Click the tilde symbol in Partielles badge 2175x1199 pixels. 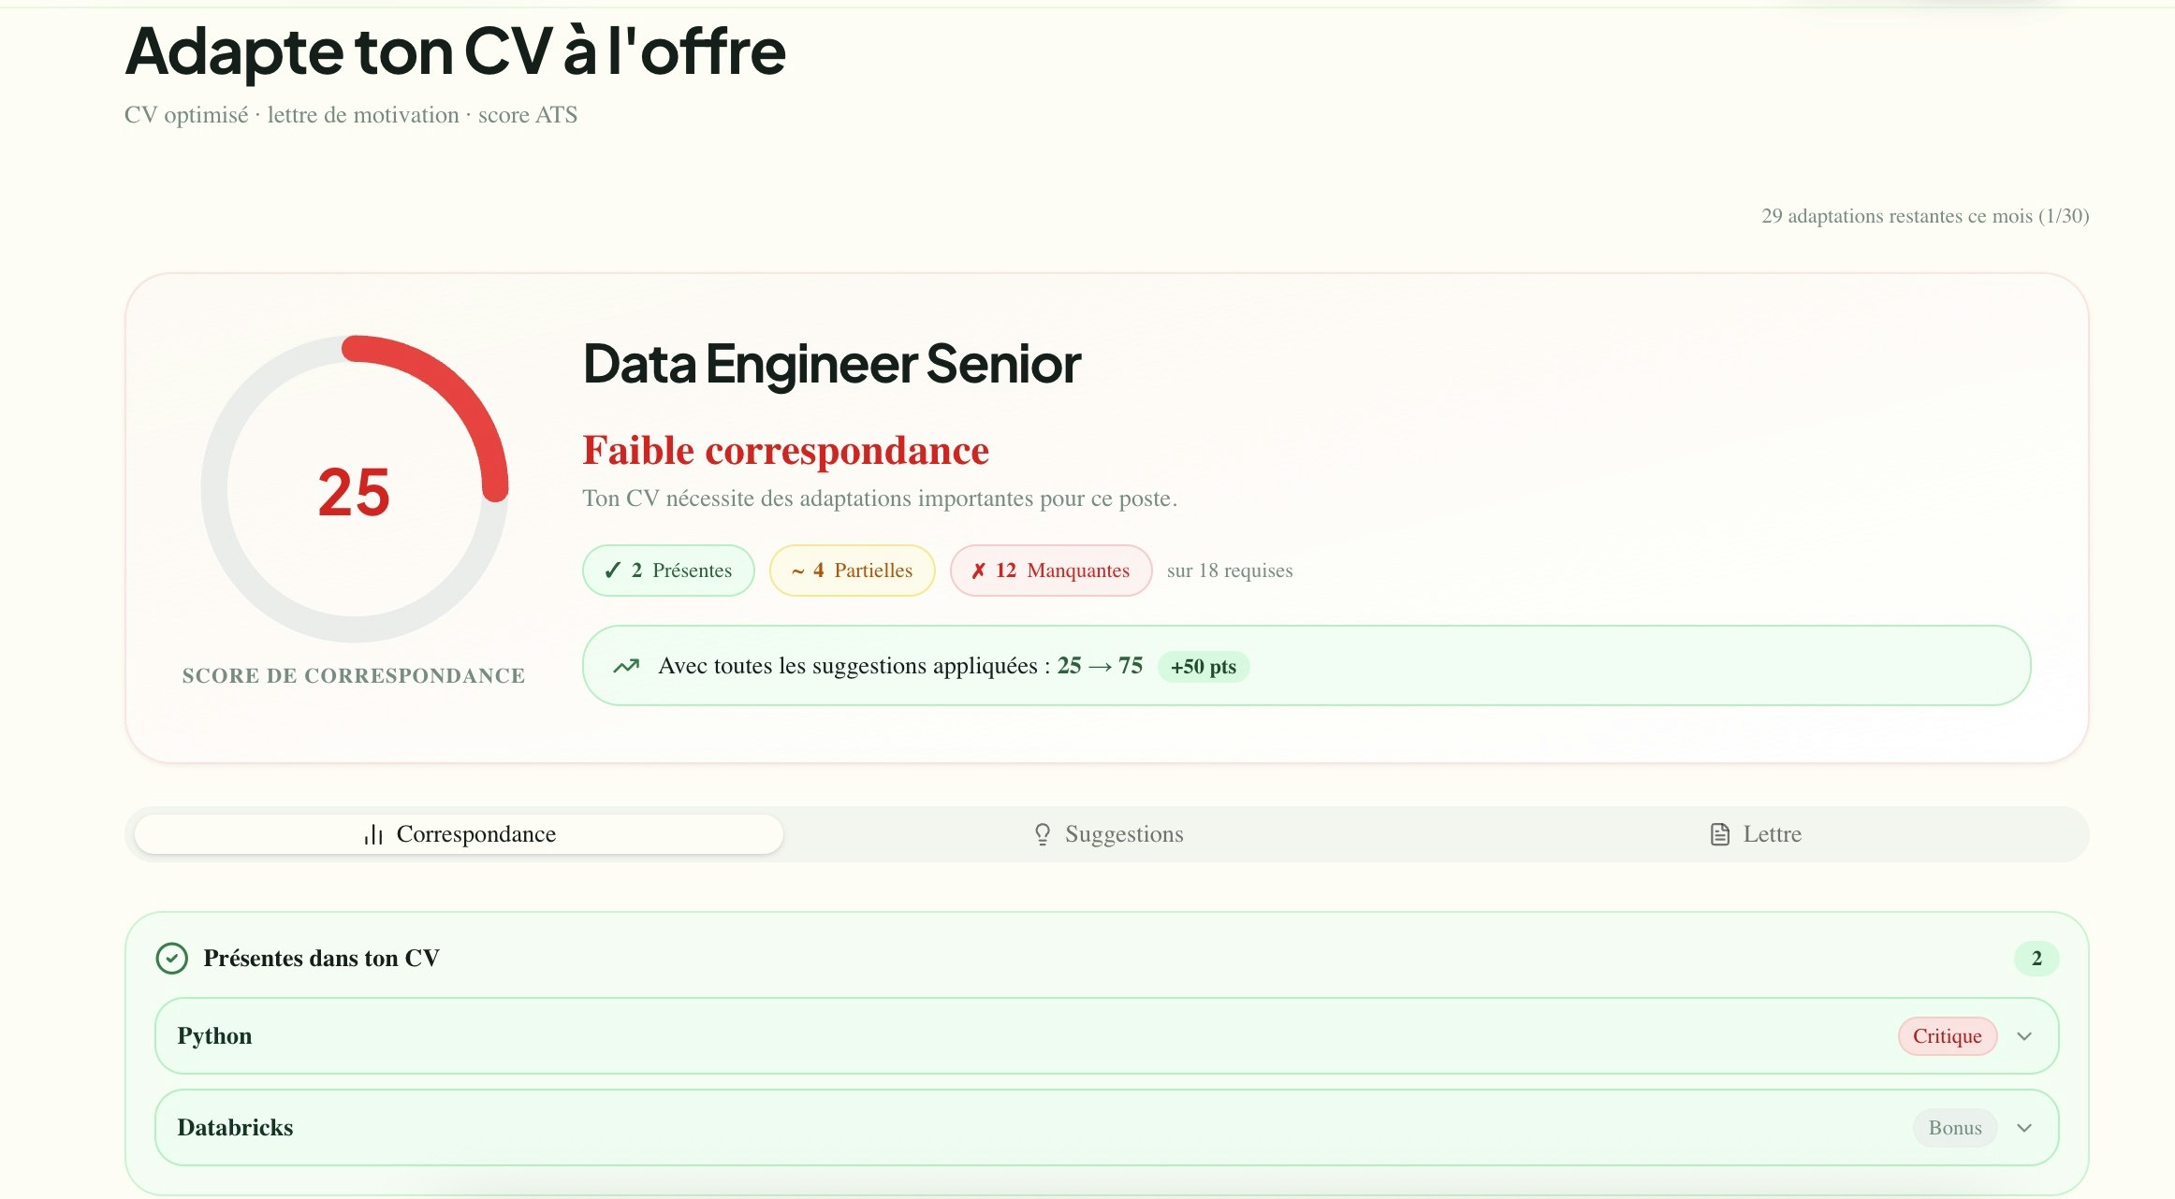tap(797, 571)
